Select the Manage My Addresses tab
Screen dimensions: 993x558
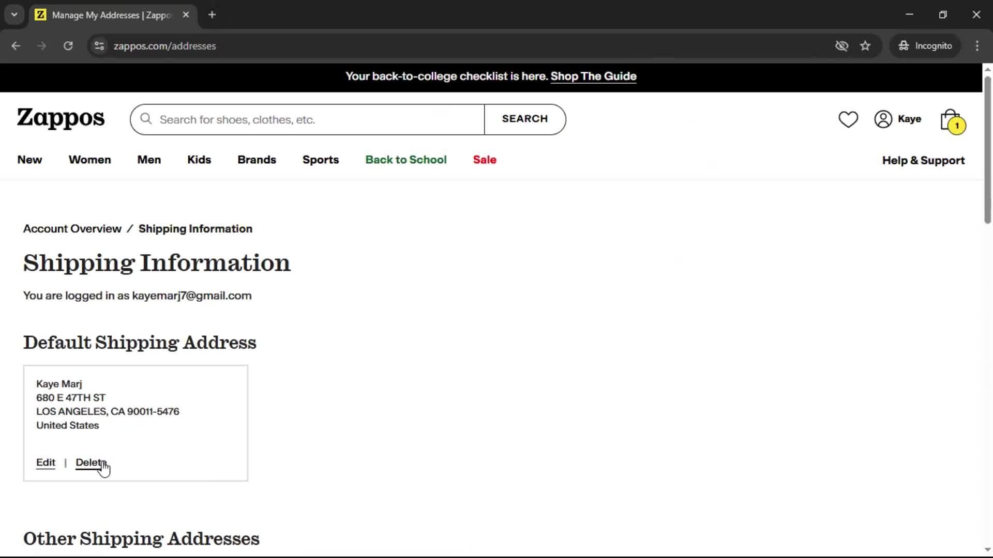[x=112, y=15]
